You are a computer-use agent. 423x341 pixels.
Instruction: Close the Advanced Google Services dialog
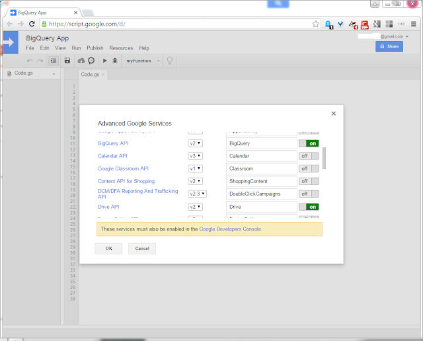coord(334,114)
